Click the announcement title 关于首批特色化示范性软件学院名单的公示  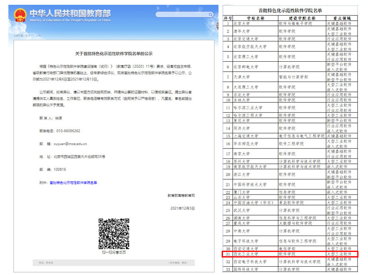(114, 53)
